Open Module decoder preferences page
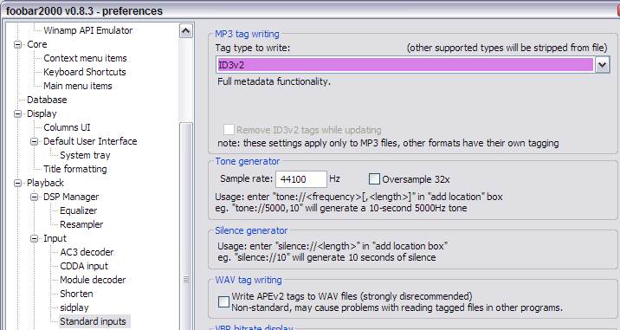The height and width of the screenshot is (330, 620). 93,280
